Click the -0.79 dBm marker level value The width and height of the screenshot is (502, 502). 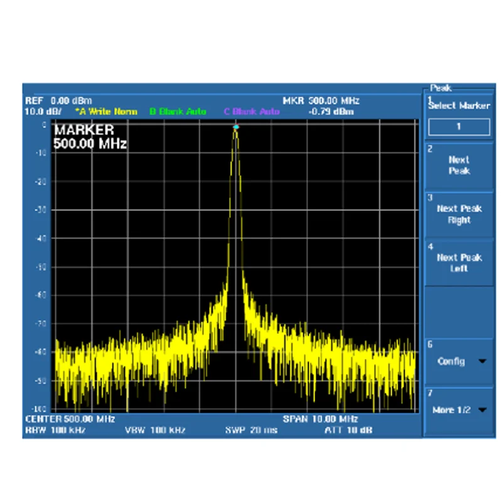point(331,112)
